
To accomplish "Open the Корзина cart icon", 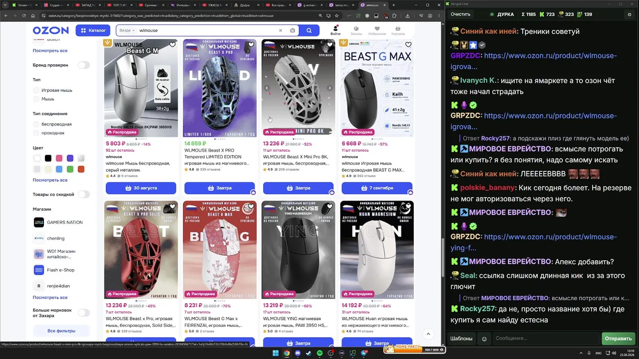I will point(398,30).
